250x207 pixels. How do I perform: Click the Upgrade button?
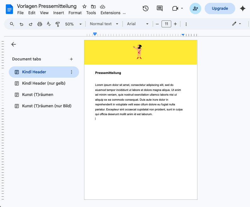coord(220,8)
